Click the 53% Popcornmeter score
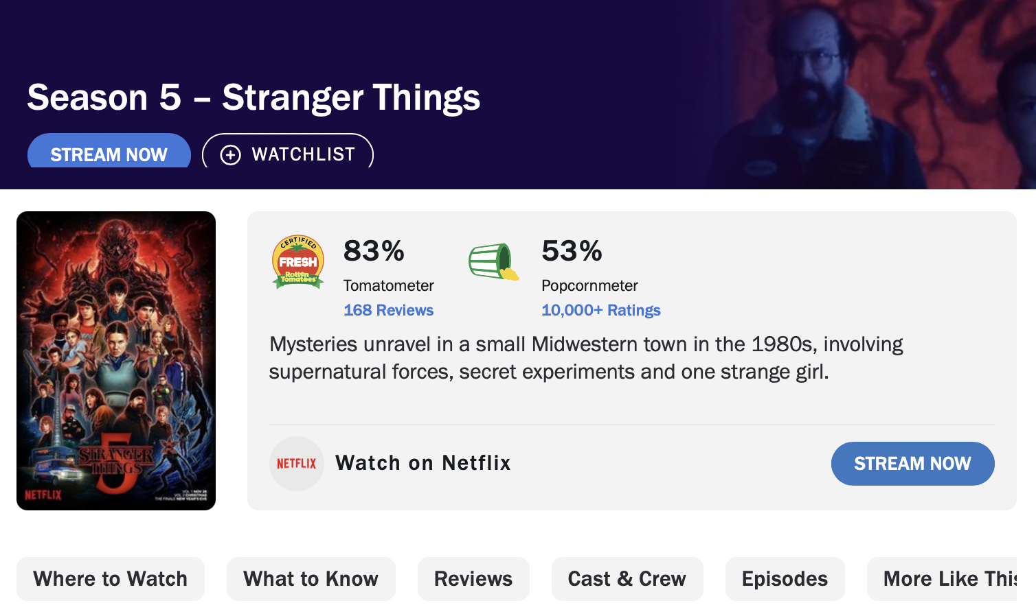This screenshot has width=1036, height=616. [572, 251]
